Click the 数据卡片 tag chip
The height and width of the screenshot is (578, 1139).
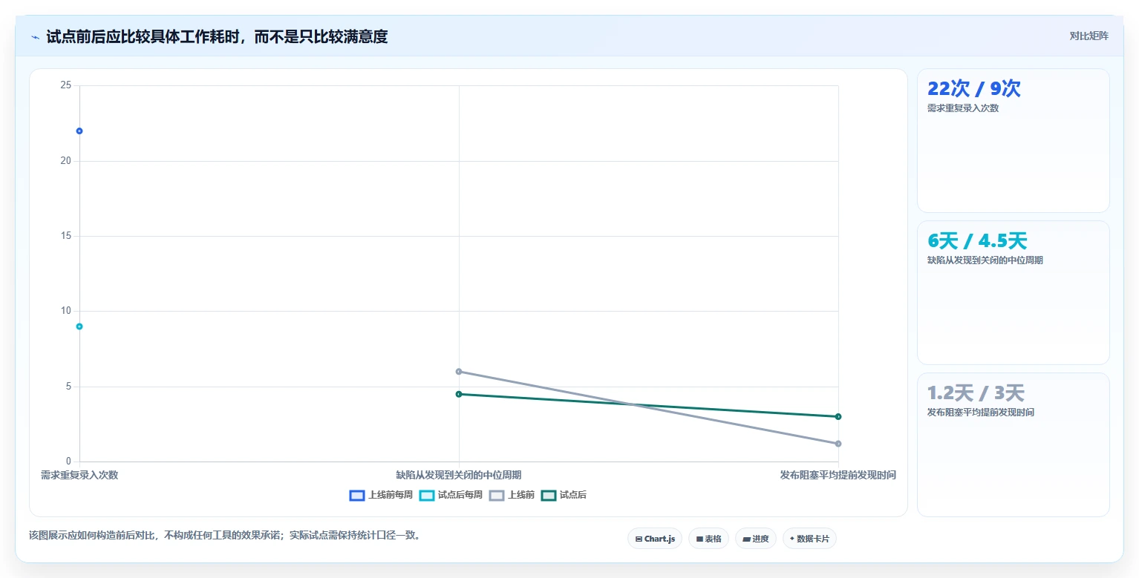pos(809,539)
